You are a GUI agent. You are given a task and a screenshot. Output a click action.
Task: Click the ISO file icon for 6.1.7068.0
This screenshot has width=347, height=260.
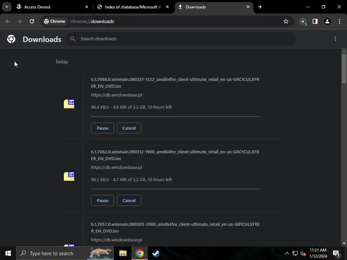[69, 104]
